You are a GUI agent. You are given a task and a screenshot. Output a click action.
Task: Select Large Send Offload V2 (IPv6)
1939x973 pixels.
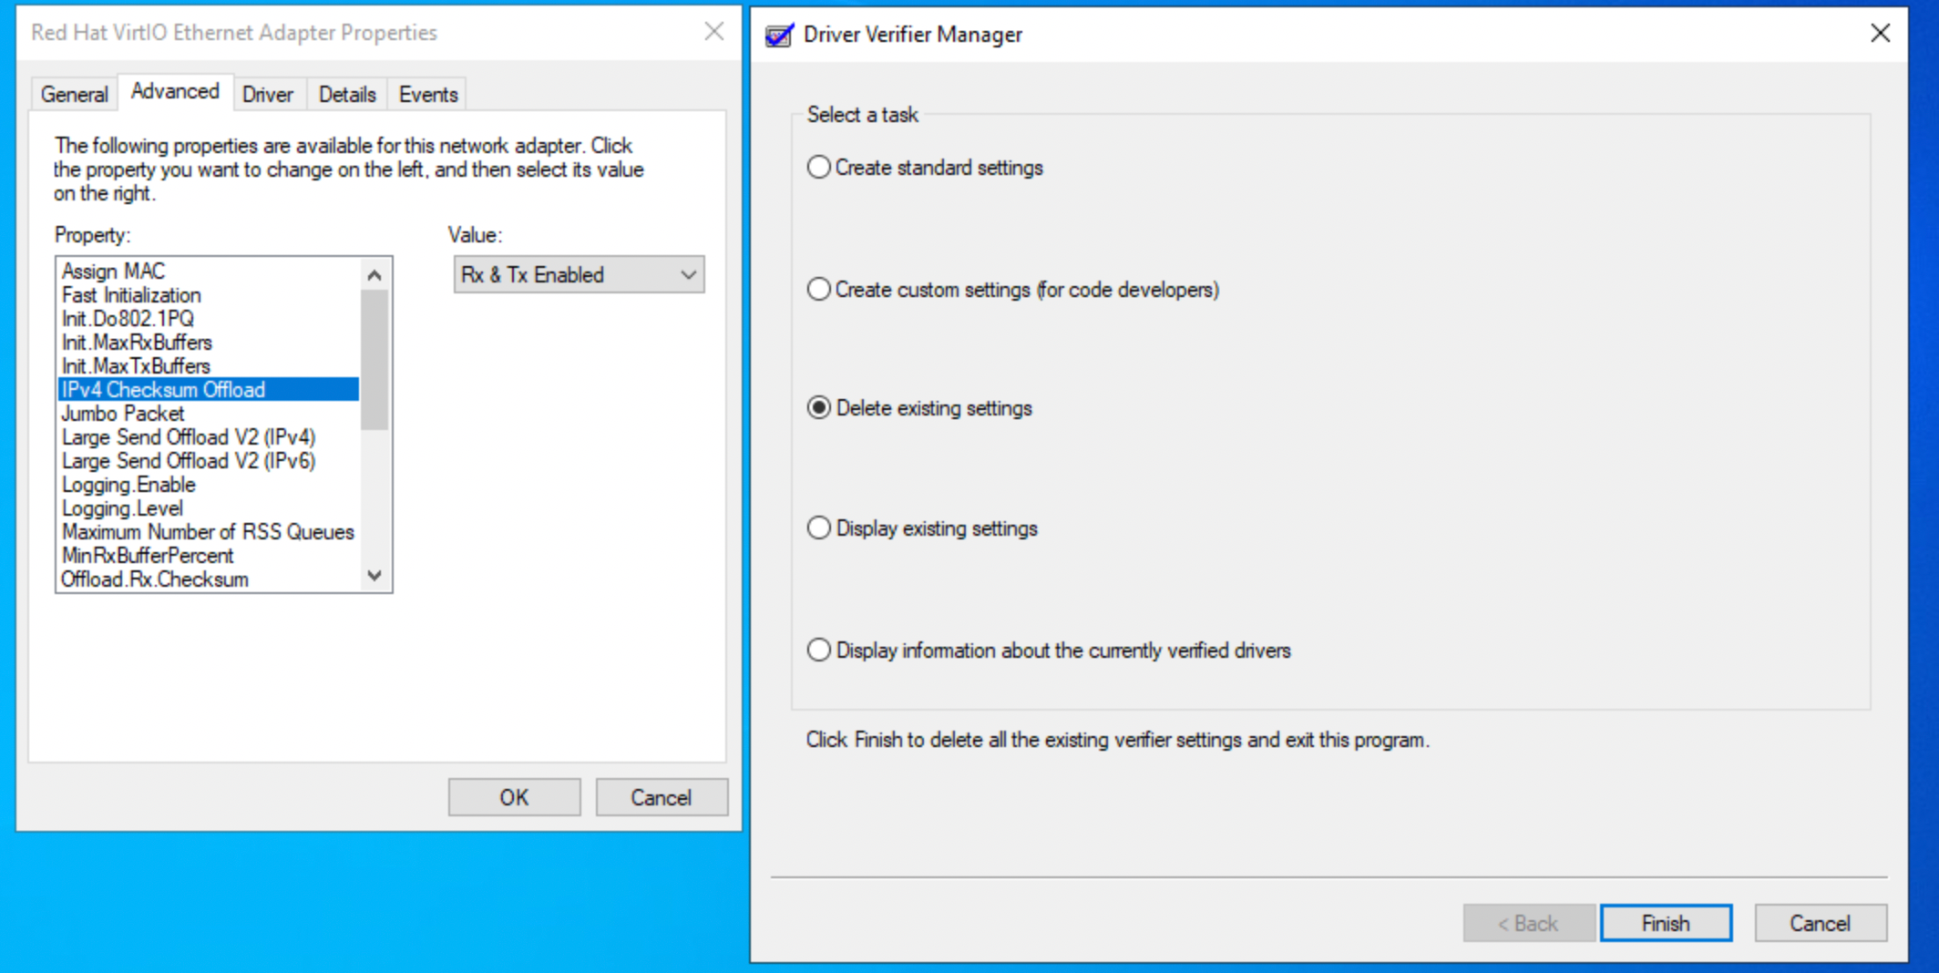tap(209, 461)
